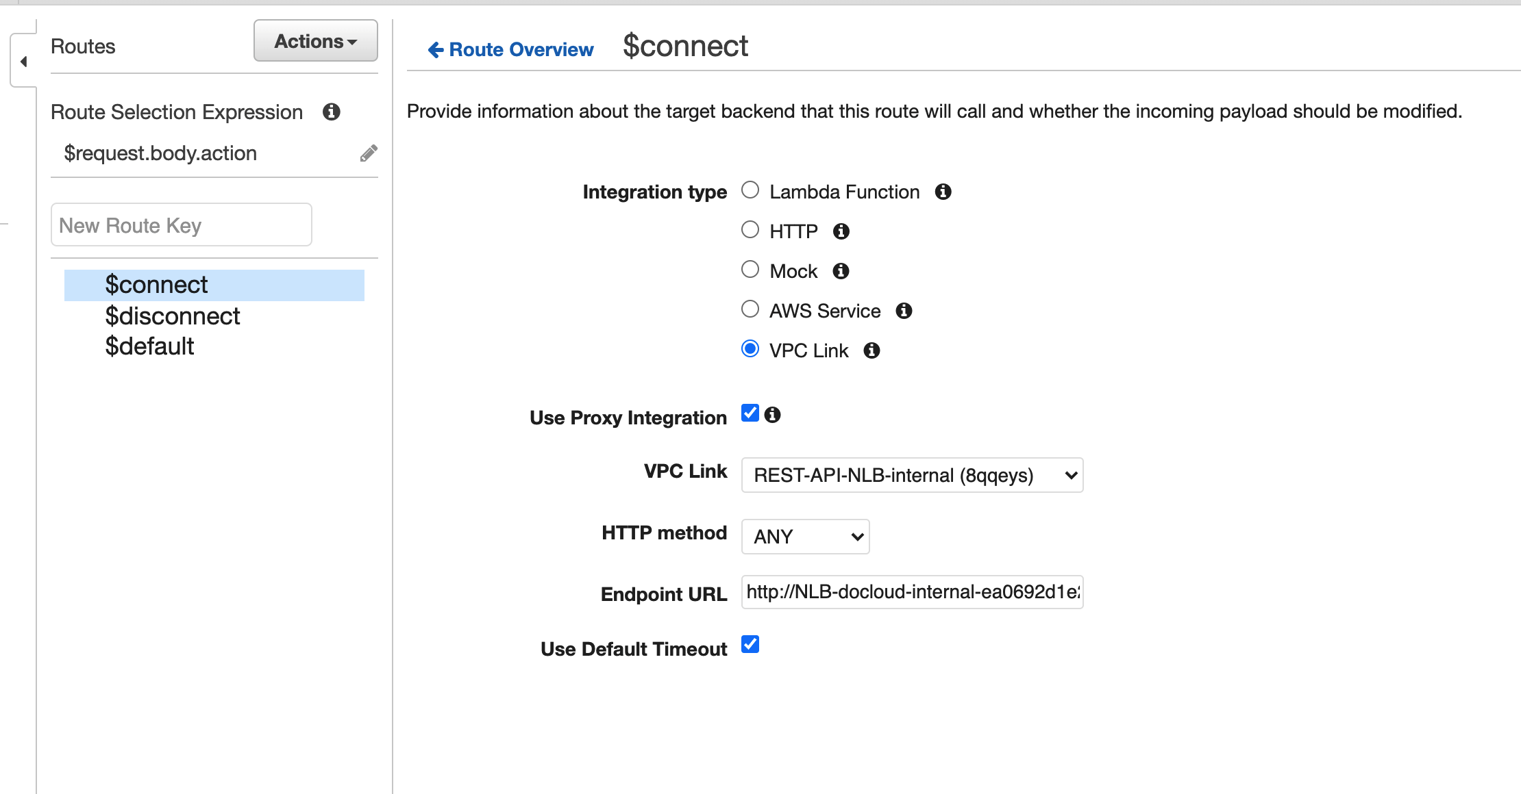
Task: Select Lambda Function integration type
Action: click(750, 190)
